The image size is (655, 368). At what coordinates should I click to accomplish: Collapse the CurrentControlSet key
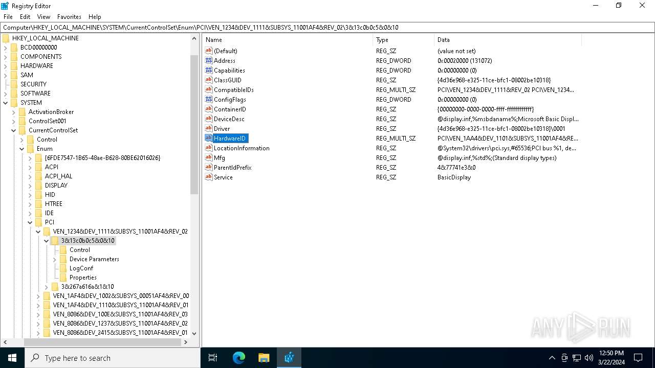14,130
